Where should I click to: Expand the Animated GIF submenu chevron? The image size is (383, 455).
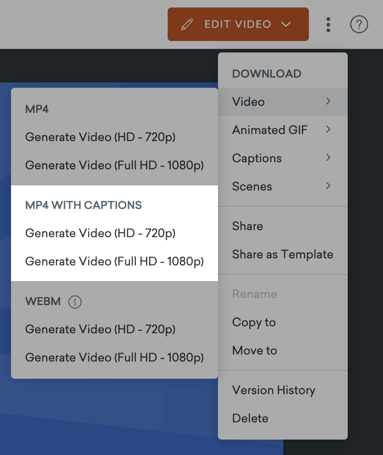[328, 130]
